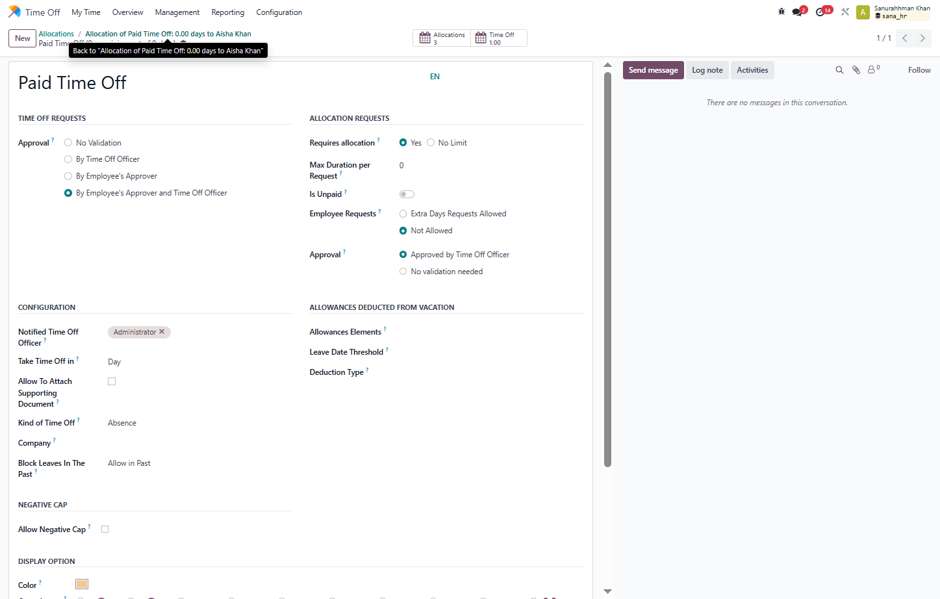
Task: Enable Allow To Attach Supporting Document checkbox
Action: (112, 381)
